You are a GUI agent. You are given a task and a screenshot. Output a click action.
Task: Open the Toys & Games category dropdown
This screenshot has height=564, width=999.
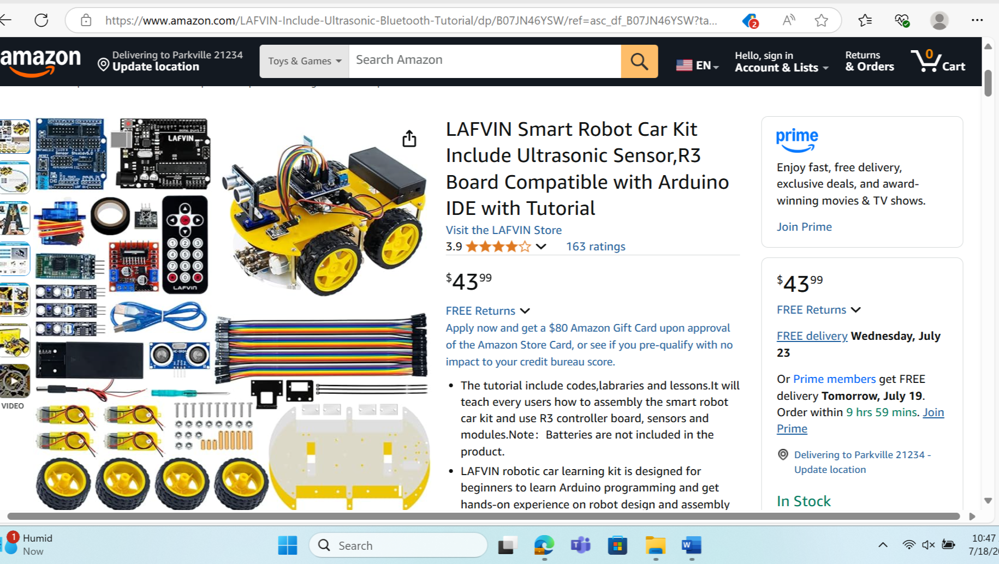pyautogui.click(x=305, y=61)
